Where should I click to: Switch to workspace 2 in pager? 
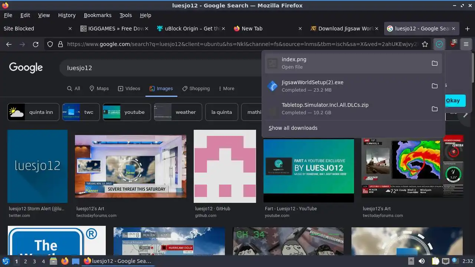coord(25,261)
